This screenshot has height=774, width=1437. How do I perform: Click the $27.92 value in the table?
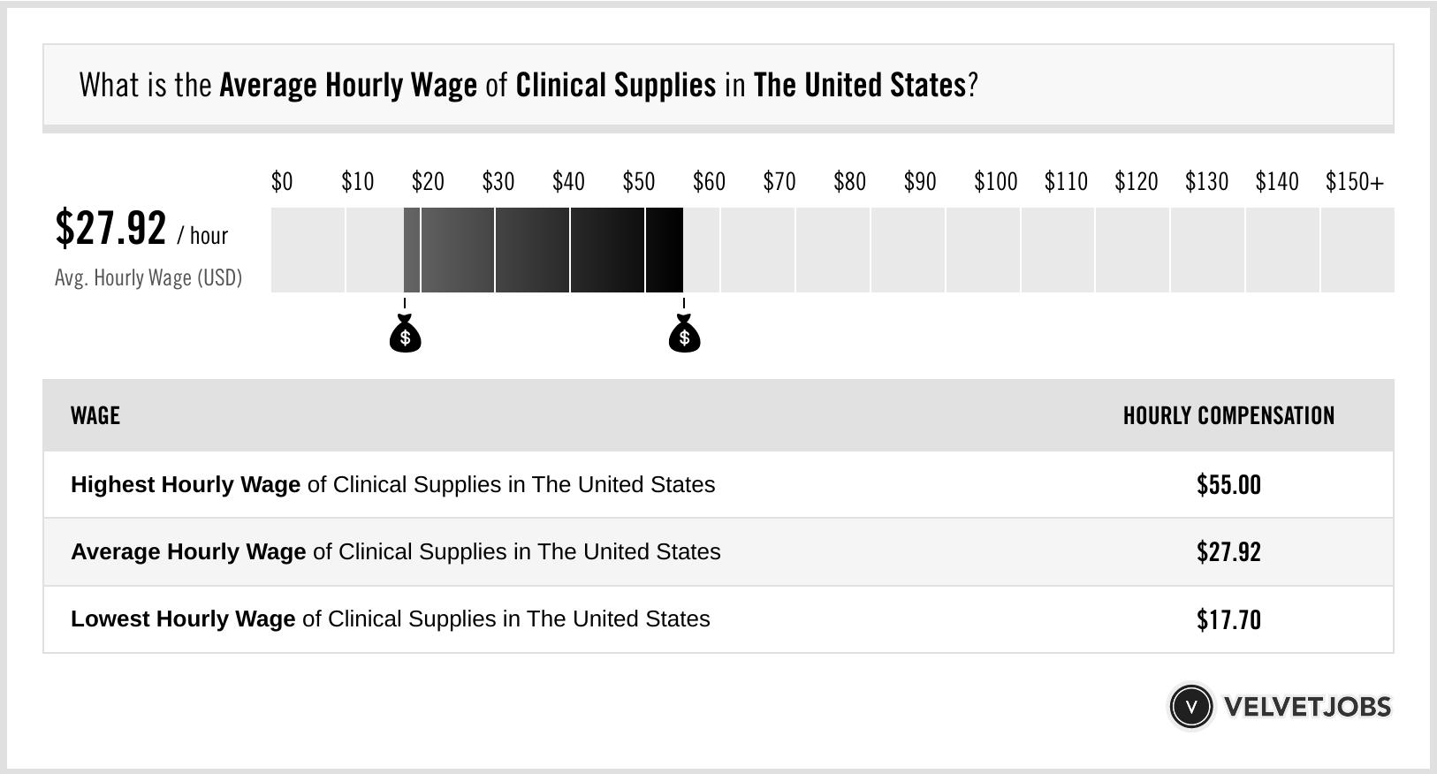(x=1228, y=552)
